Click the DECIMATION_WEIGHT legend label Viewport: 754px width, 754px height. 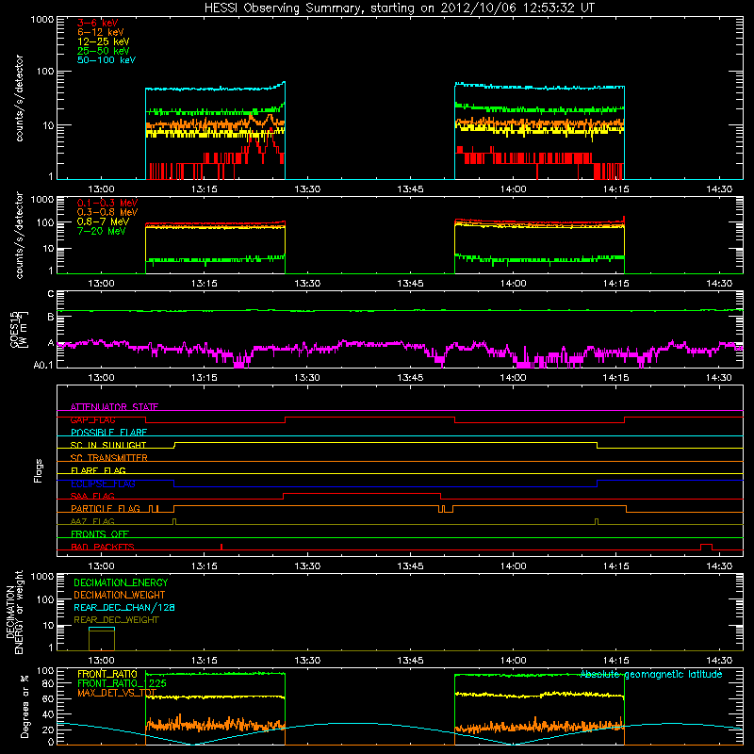pyautogui.click(x=120, y=595)
